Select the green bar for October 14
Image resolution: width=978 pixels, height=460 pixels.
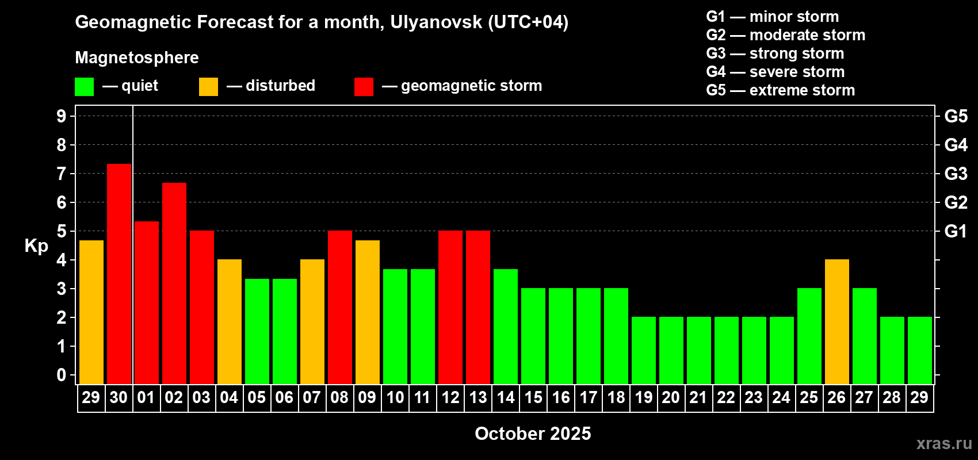(x=506, y=327)
